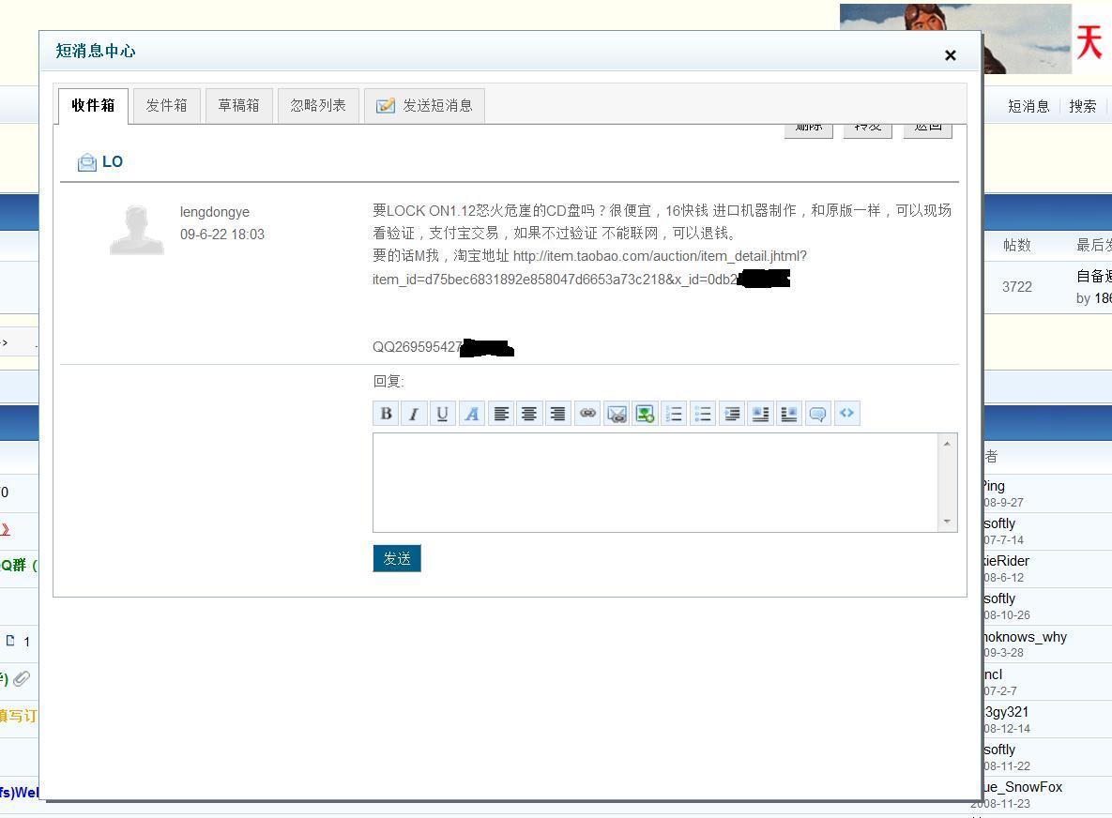Click the underline formatting icon
1112x818 pixels.
point(442,414)
